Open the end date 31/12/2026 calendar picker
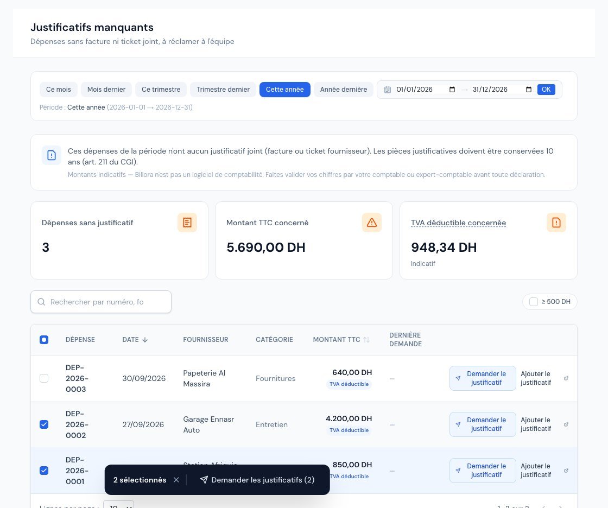The width and height of the screenshot is (608, 508). (529, 90)
